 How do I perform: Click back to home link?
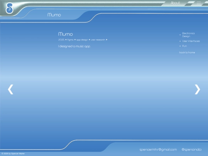(187, 52)
